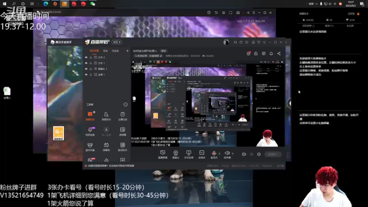Expand the speaker options arrow
The height and width of the screenshot is (207, 368).
point(233,154)
